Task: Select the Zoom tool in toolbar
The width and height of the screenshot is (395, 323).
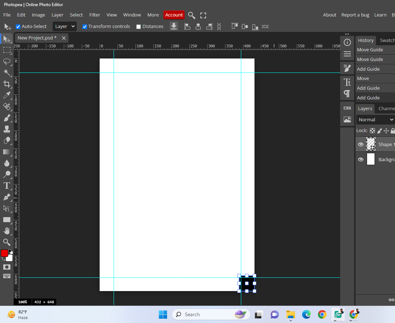Action: point(6,242)
